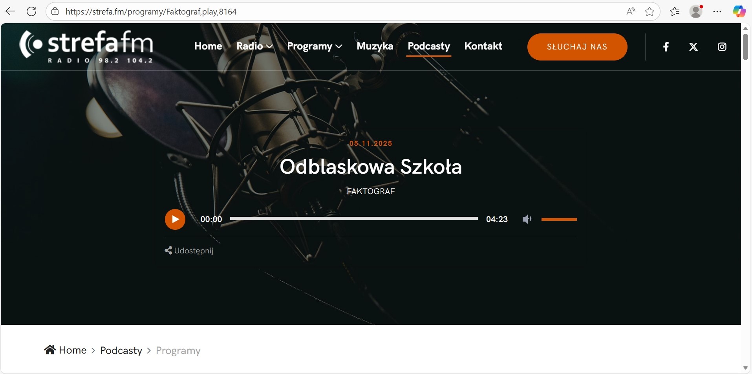Image resolution: width=752 pixels, height=374 pixels.
Task: Open the X (Twitter) profile icon
Action: tap(693, 47)
